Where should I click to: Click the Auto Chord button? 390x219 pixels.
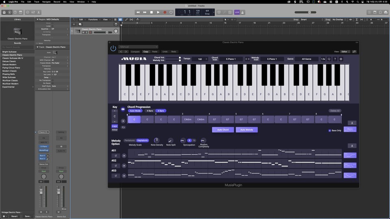[x=223, y=130]
